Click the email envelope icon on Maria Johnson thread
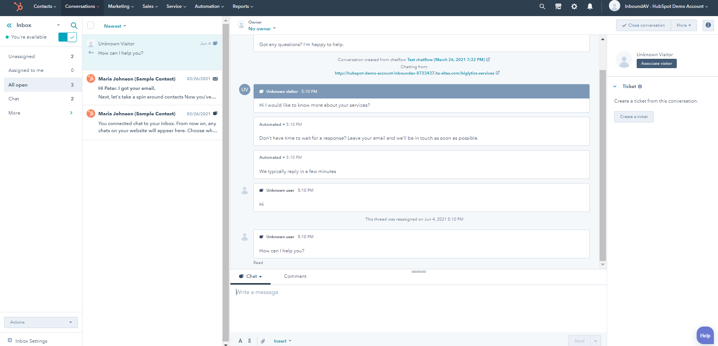718x346 pixels. (215, 79)
